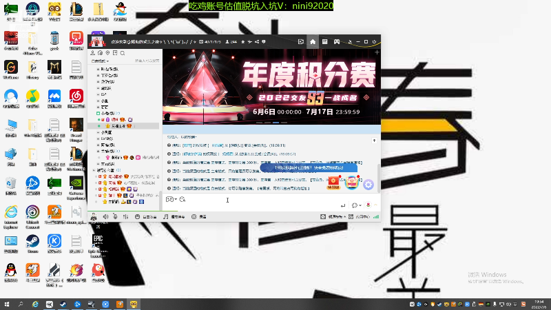Send a flower with the flower icon
This screenshot has height=310, width=551.
click(368, 205)
